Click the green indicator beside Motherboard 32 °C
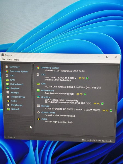This screenshot has height=164, width=123. tap(85, 94)
